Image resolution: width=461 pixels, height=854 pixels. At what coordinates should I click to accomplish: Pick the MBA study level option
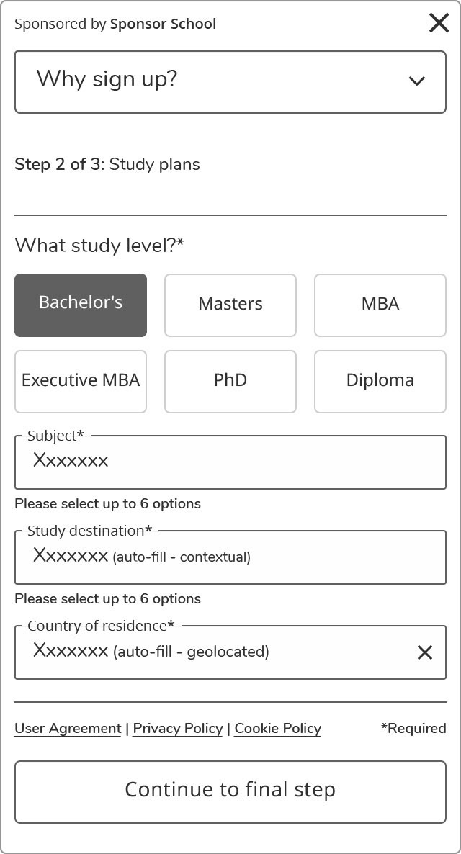coord(380,305)
